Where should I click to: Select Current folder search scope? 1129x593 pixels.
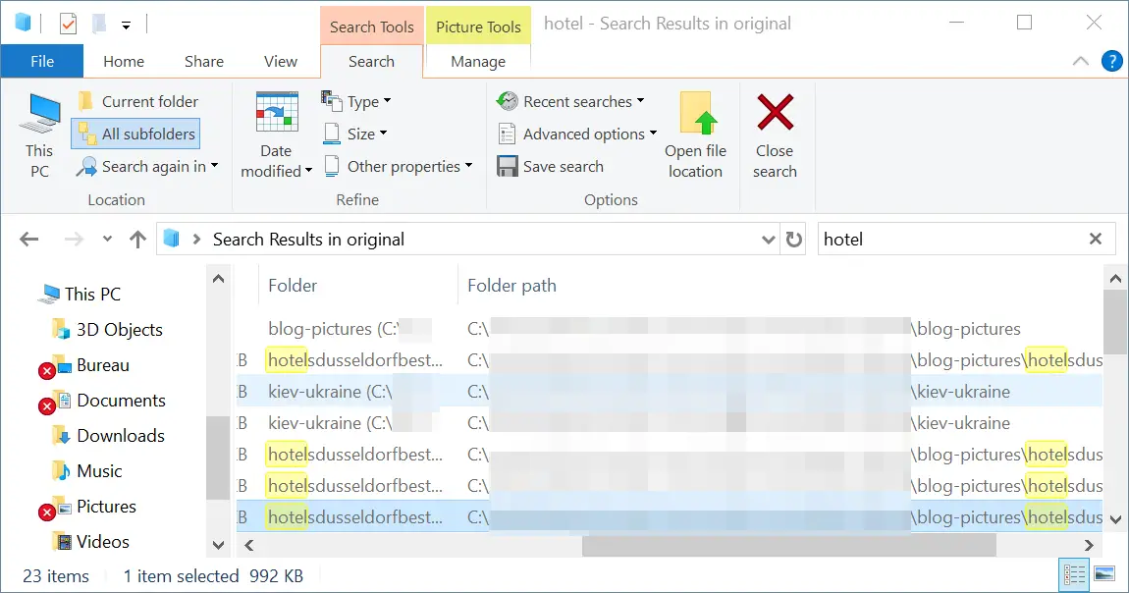click(x=137, y=102)
